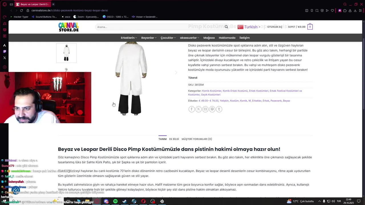Viewport: 365px width, 205px height.
Task: Share the product on Tumblr
Action: coord(219,109)
